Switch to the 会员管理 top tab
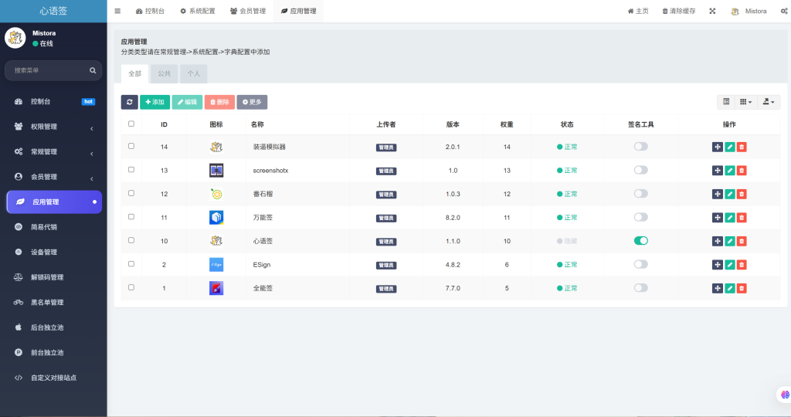The width and height of the screenshot is (791, 417). pos(248,11)
